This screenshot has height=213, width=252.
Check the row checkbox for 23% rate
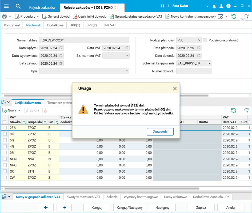[x=5, y=128]
